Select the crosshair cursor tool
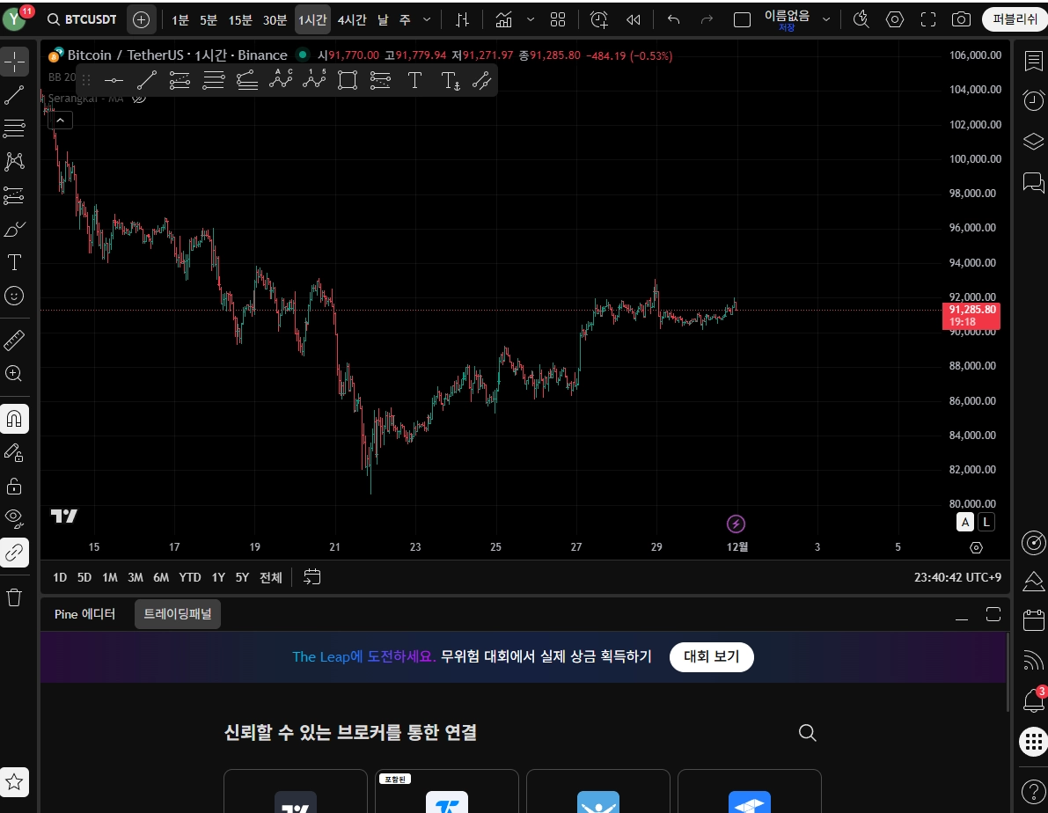The height and width of the screenshot is (813, 1048). pyautogui.click(x=15, y=62)
